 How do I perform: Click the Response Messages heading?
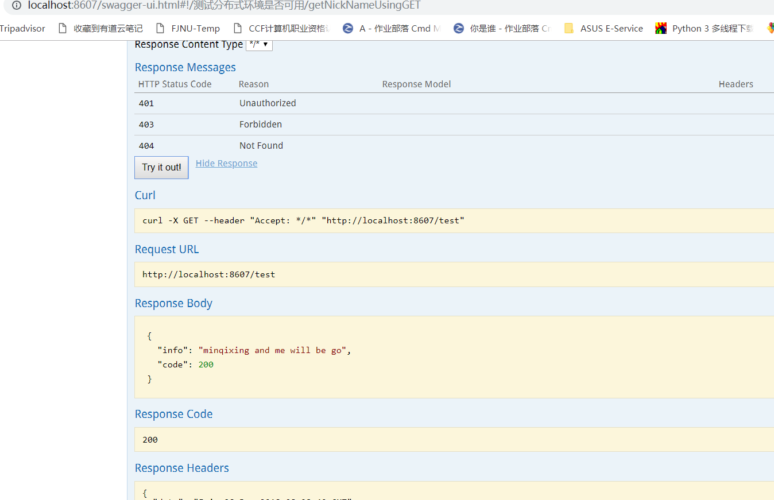tap(185, 67)
